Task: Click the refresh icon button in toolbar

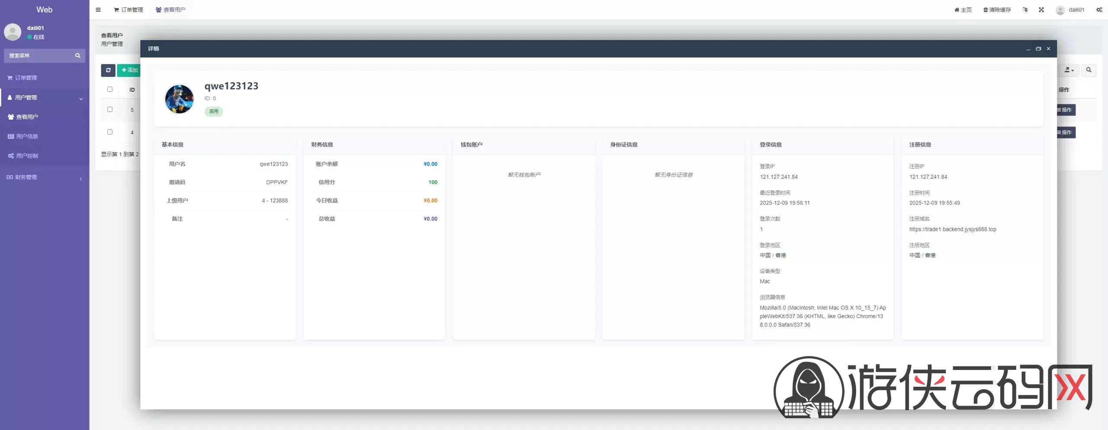Action: click(x=108, y=70)
